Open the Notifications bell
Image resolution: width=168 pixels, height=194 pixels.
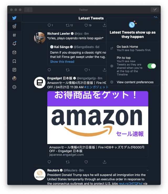tap(14, 44)
